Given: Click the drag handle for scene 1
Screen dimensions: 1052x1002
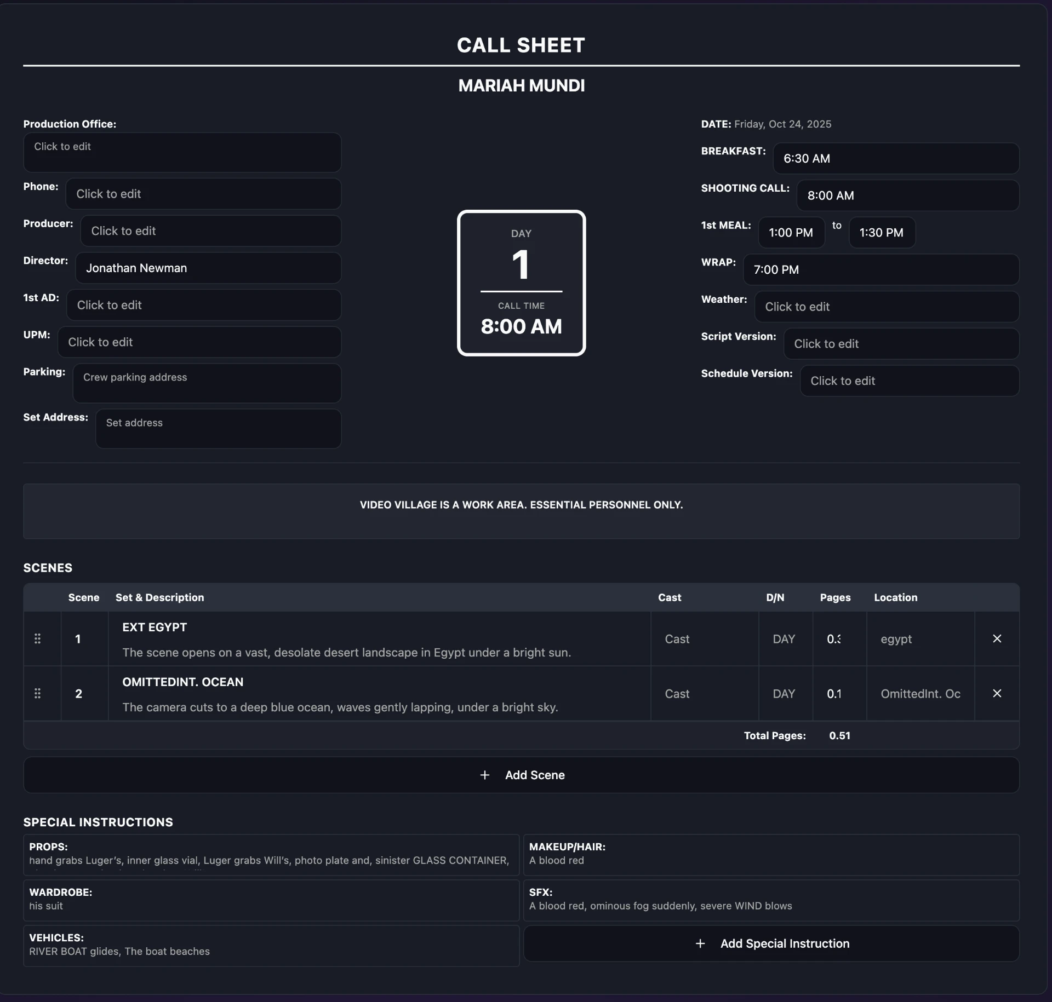Looking at the screenshot, I should pyautogui.click(x=37, y=638).
